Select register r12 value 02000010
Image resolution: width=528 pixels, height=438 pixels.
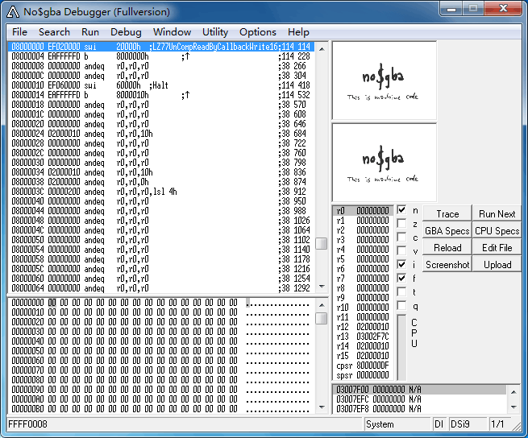click(x=372, y=327)
